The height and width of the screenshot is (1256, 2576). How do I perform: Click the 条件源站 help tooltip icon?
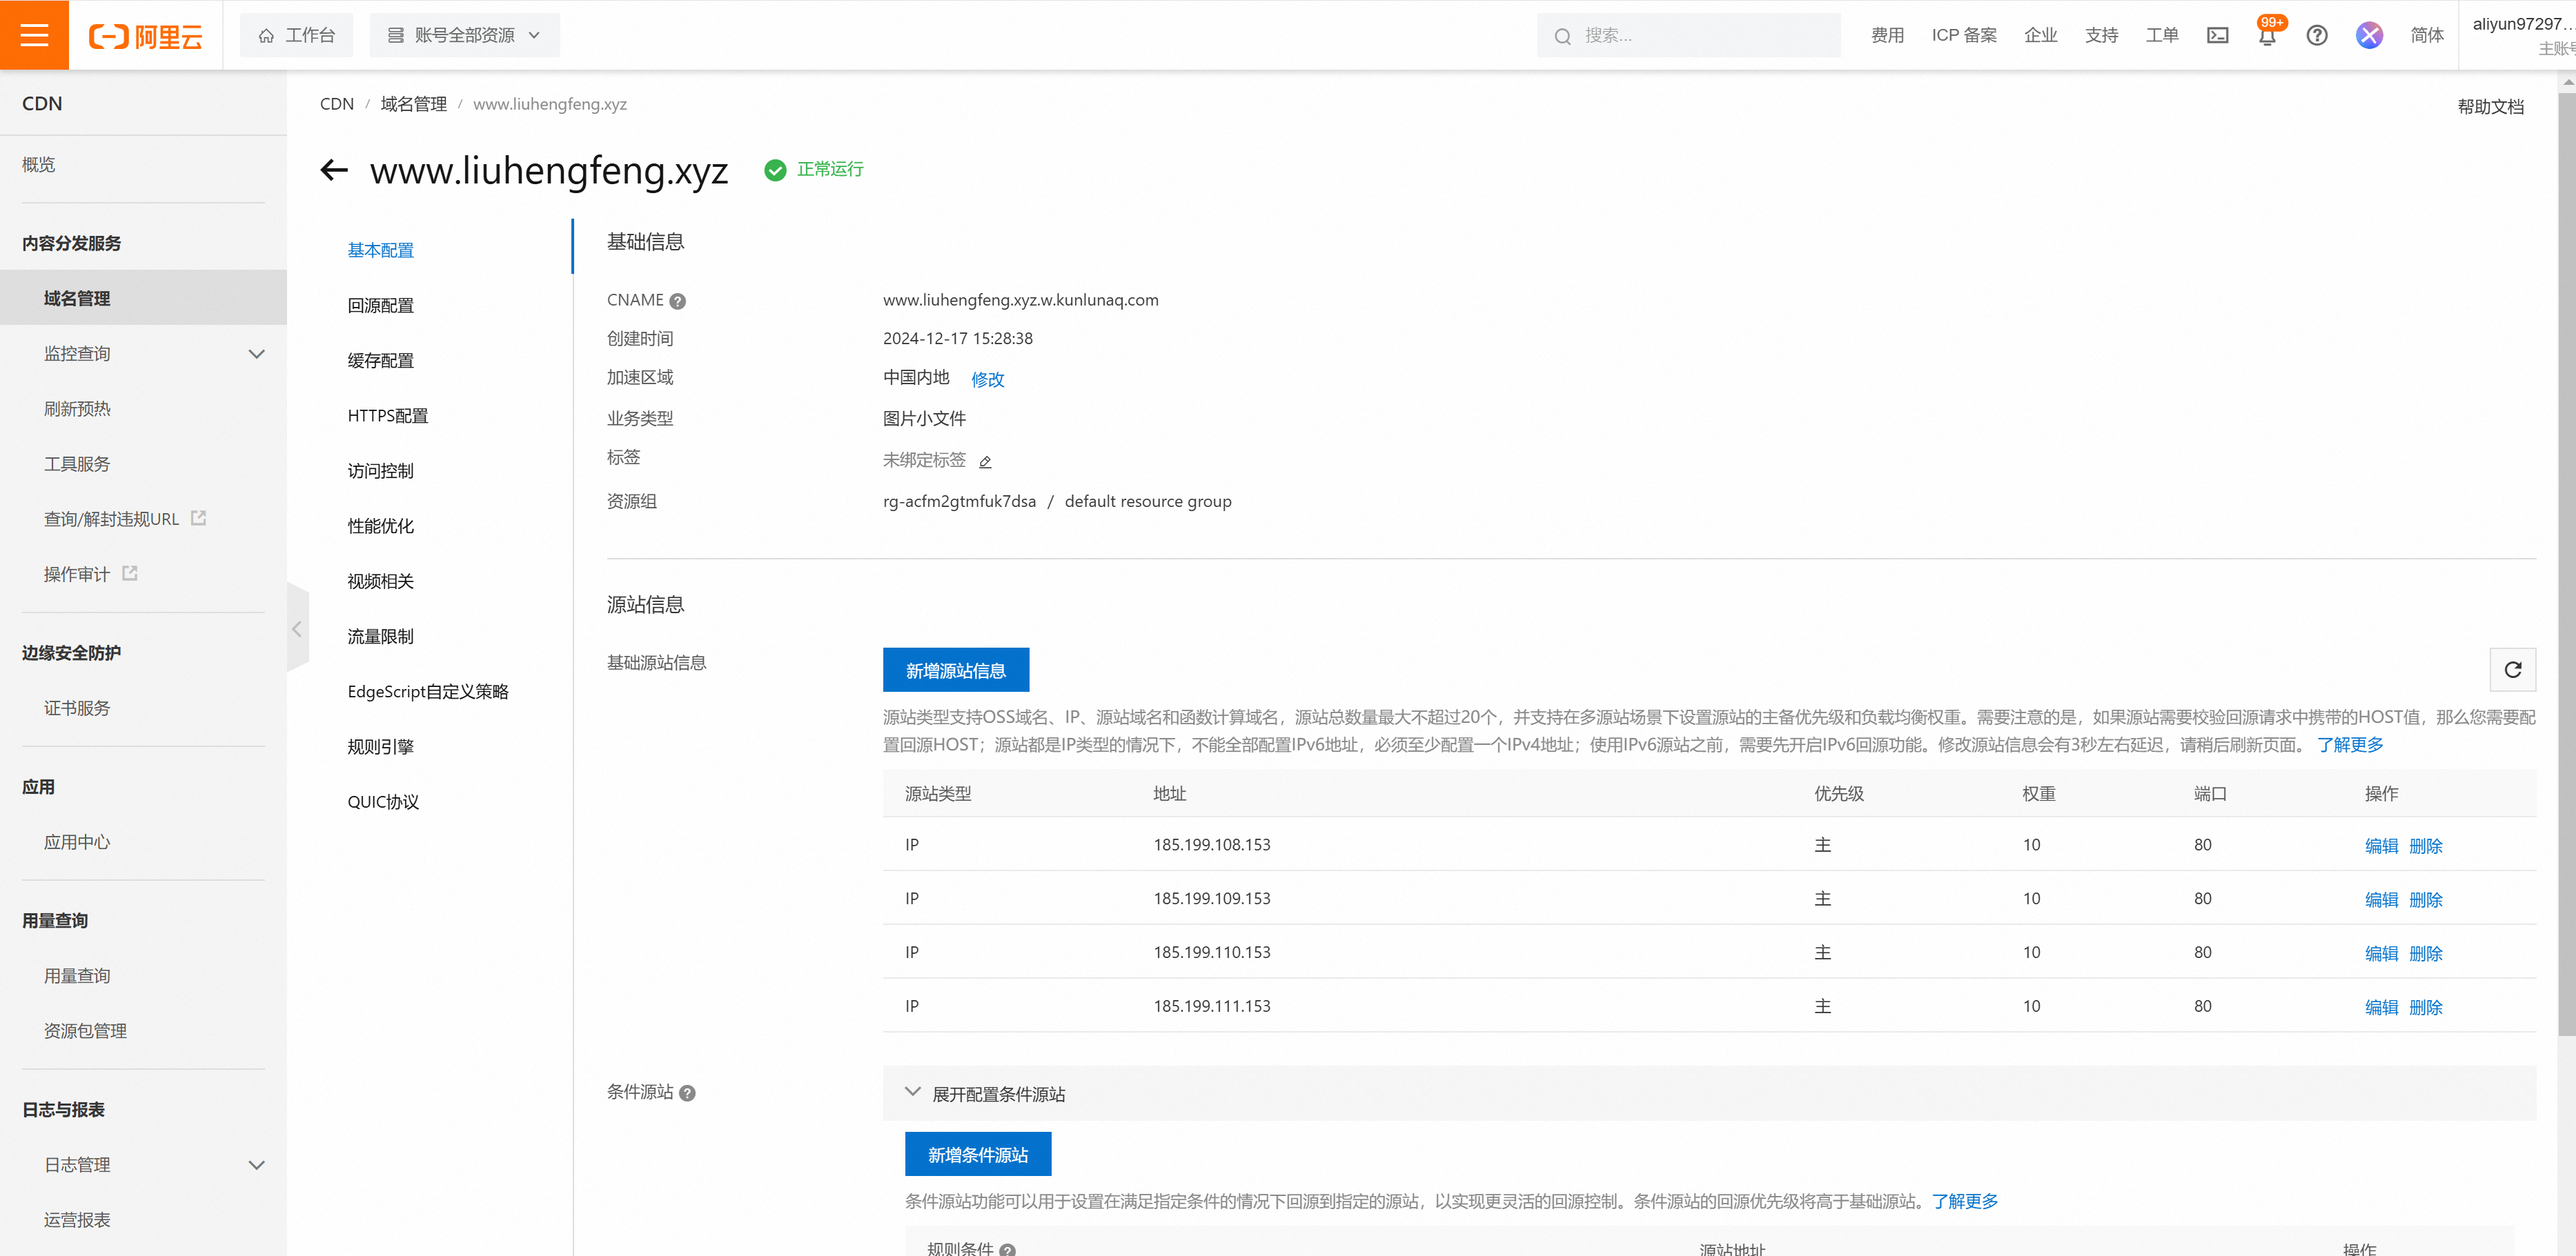687,1093
